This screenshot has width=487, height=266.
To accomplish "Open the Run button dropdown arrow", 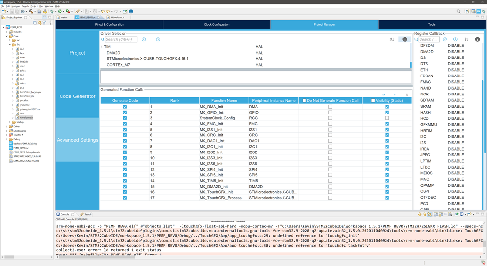I will pyautogui.click(x=63, y=12).
